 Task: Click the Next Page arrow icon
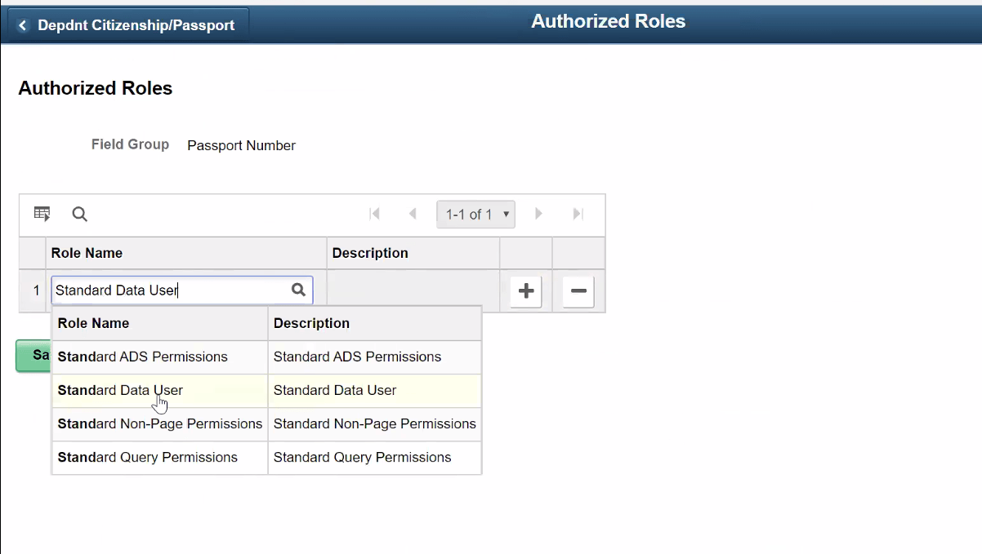click(538, 214)
